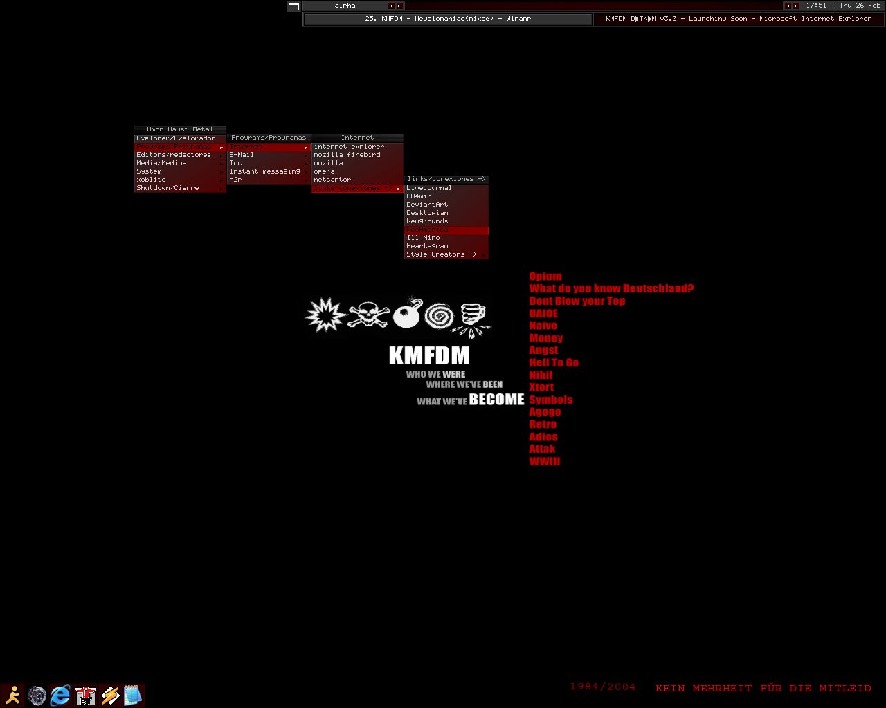The image size is (886, 708).
Task: Expand highlighted Internet row in Programs menu
Action: coord(269,147)
